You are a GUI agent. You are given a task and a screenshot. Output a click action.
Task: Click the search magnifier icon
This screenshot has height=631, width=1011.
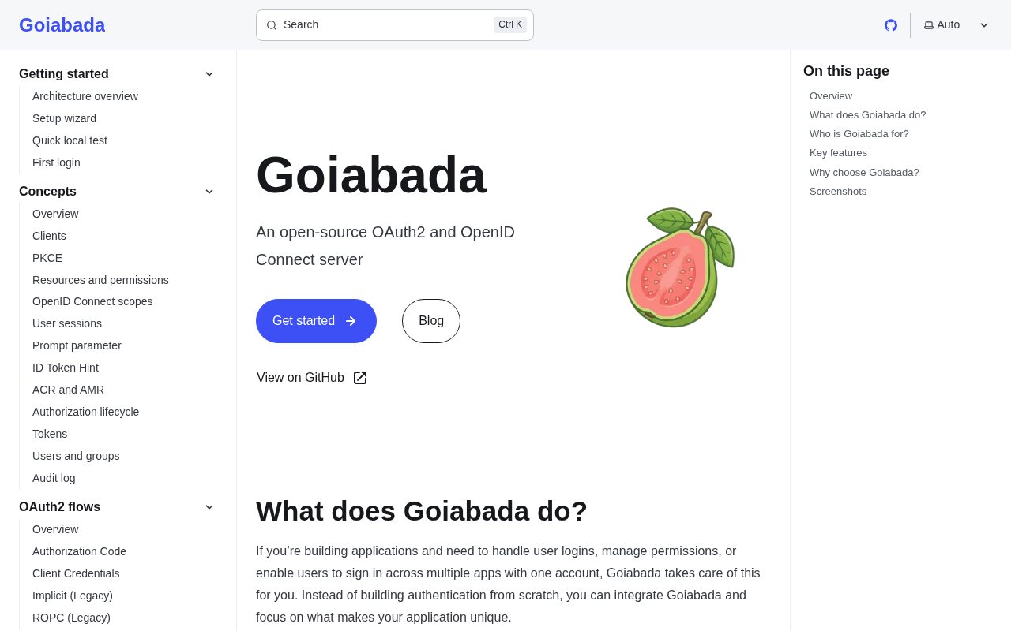click(x=272, y=25)
